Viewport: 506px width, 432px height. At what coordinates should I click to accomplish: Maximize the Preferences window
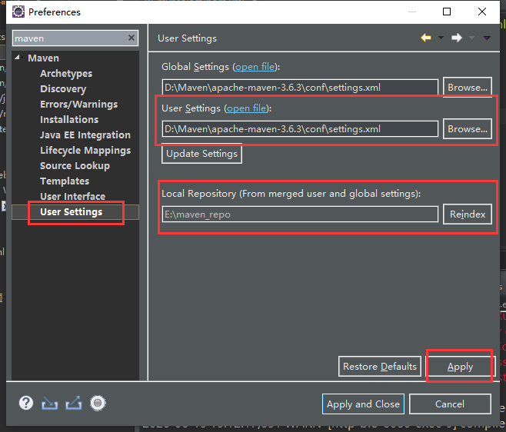[447, 12]
